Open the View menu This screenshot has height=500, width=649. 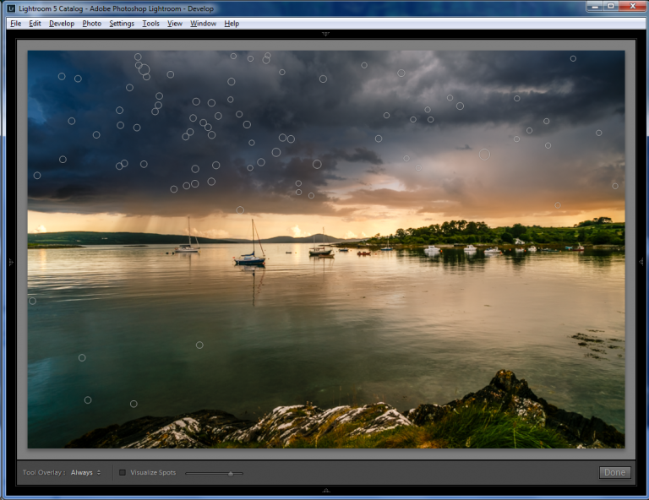click(x=175, y=24)
